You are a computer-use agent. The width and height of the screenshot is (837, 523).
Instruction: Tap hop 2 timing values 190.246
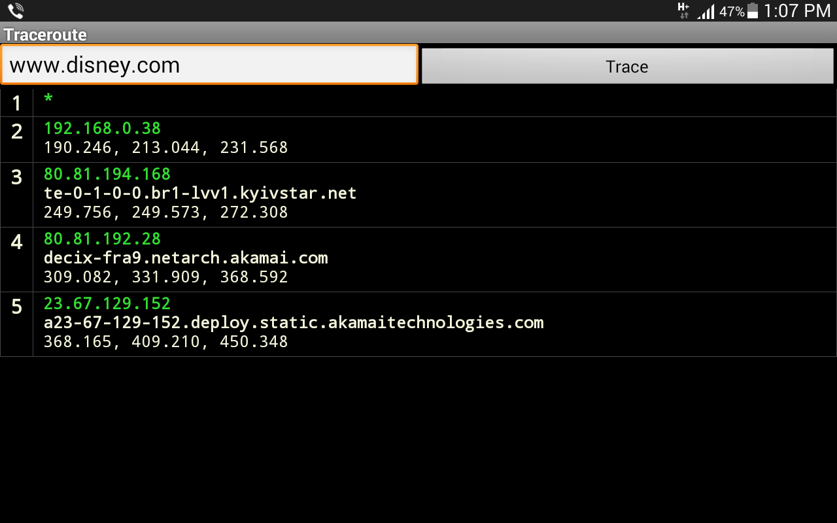(165, 148)
